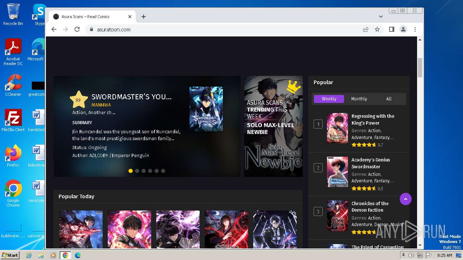Open Windows Media Player taskbar icon
Screen dimensions: 463x260
point(53,255)
